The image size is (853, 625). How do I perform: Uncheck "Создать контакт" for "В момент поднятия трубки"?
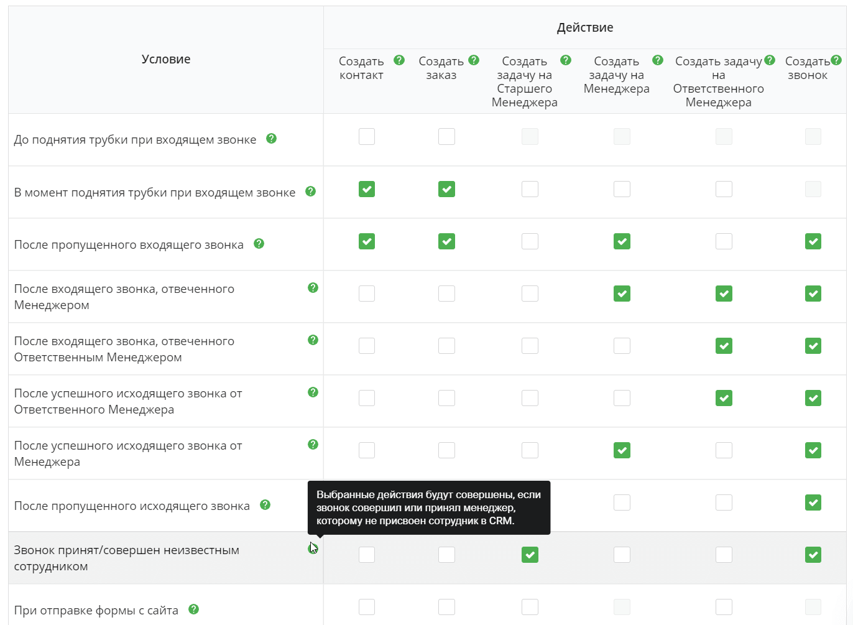pos(367,189)
